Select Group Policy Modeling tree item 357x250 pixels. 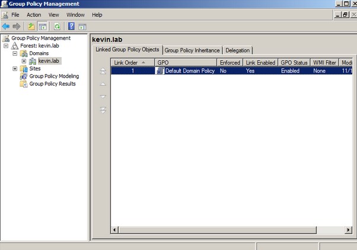pos(54,77)
